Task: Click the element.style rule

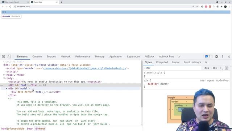Action: pos(154,73)
